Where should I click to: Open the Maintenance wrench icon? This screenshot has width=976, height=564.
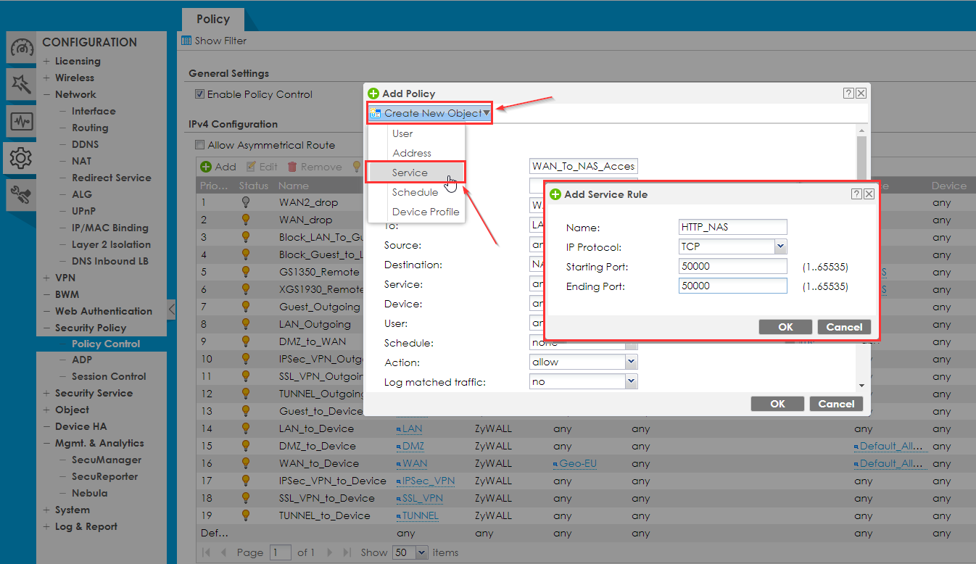click(x=20, y=195)
